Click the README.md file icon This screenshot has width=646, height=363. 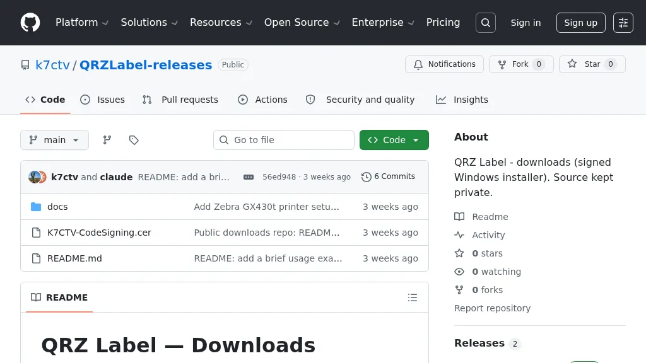36,258
